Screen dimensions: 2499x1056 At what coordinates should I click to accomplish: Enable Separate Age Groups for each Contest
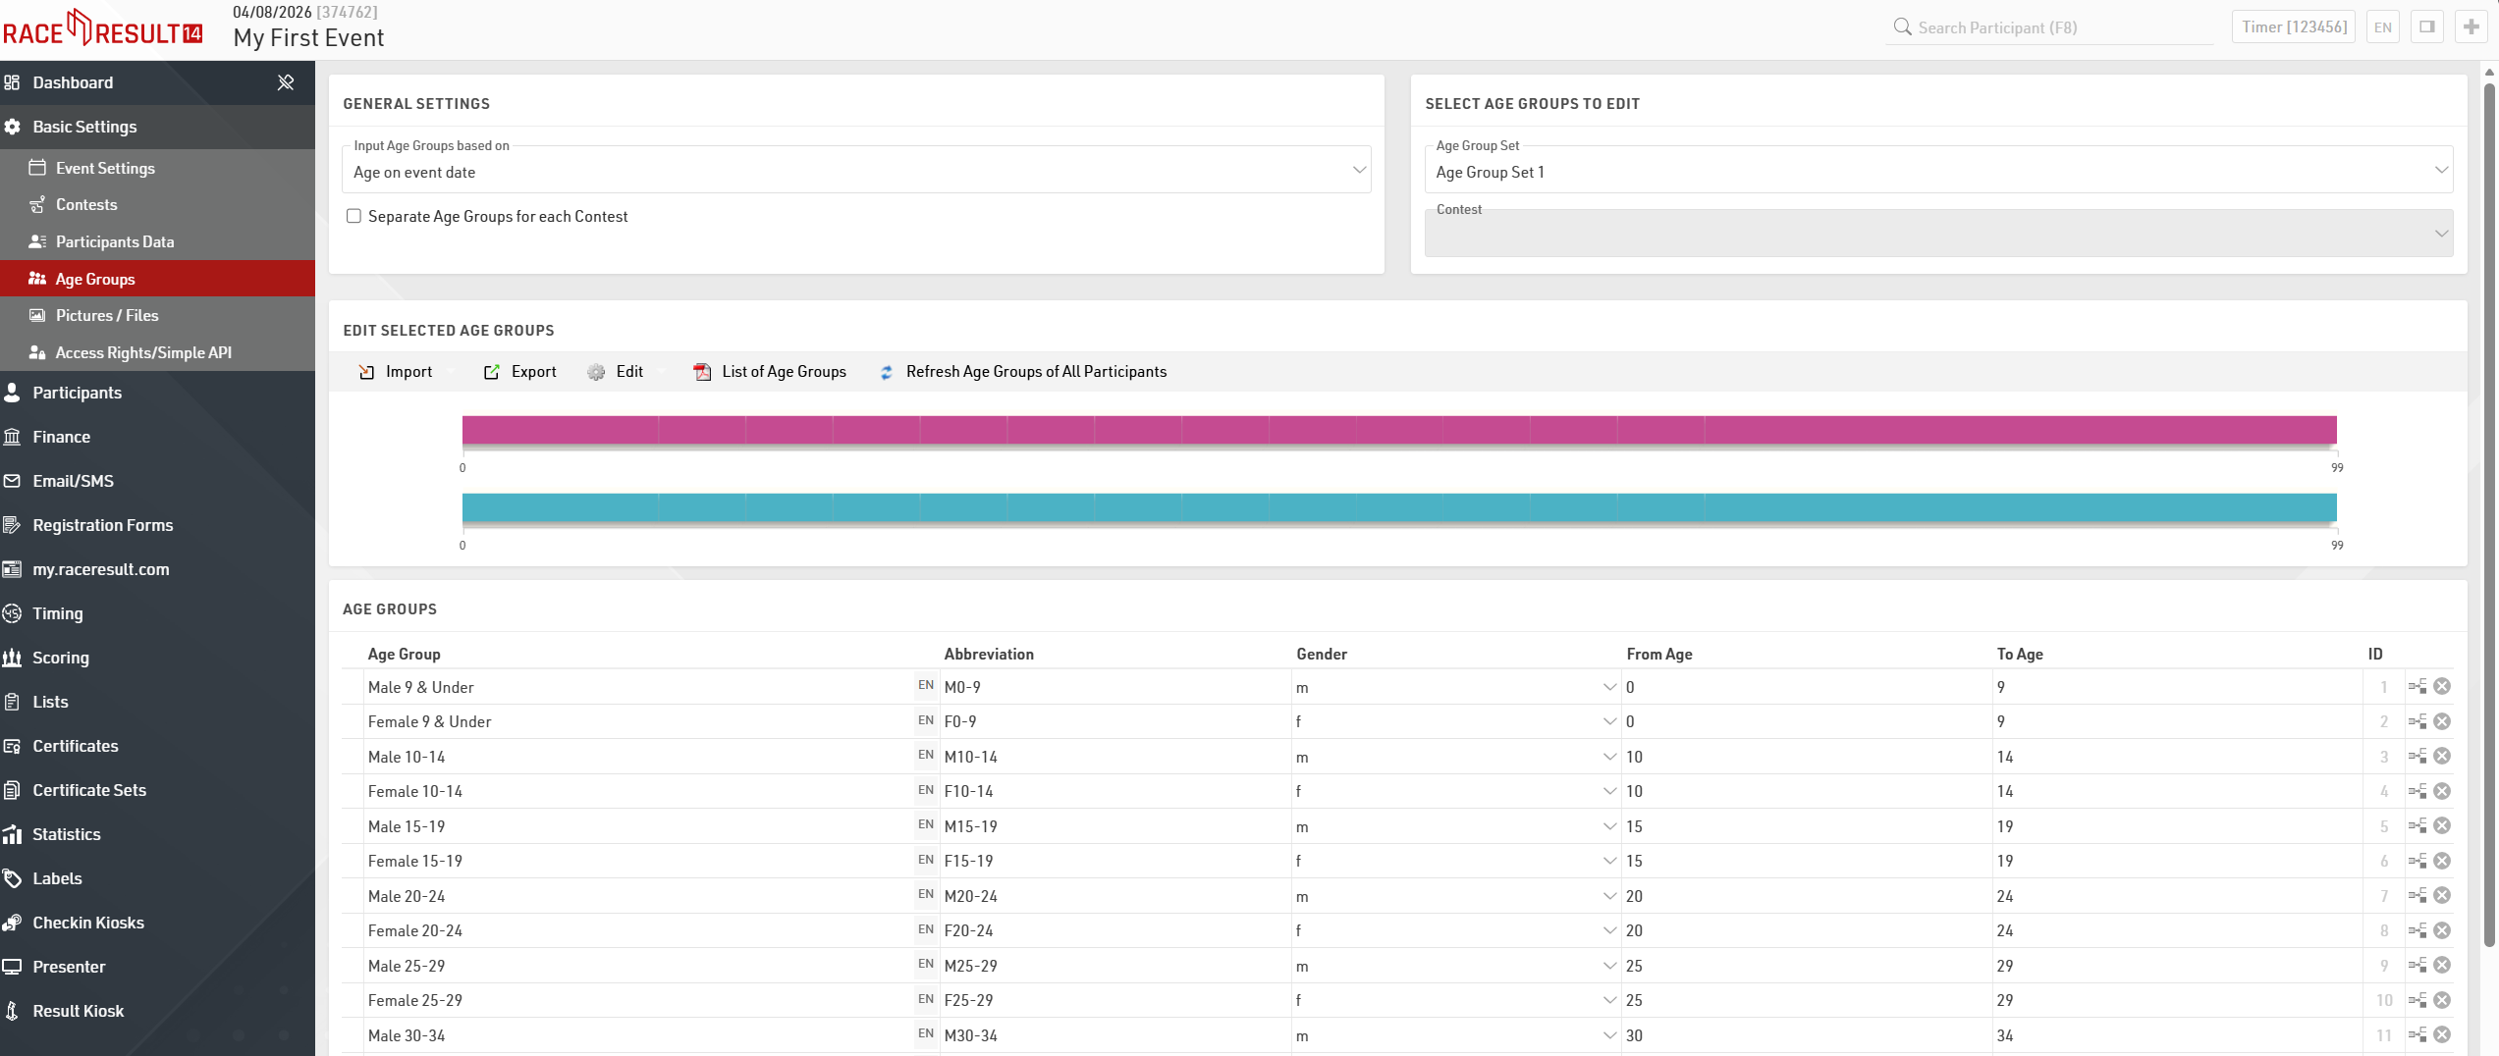[x=353, y=216]
